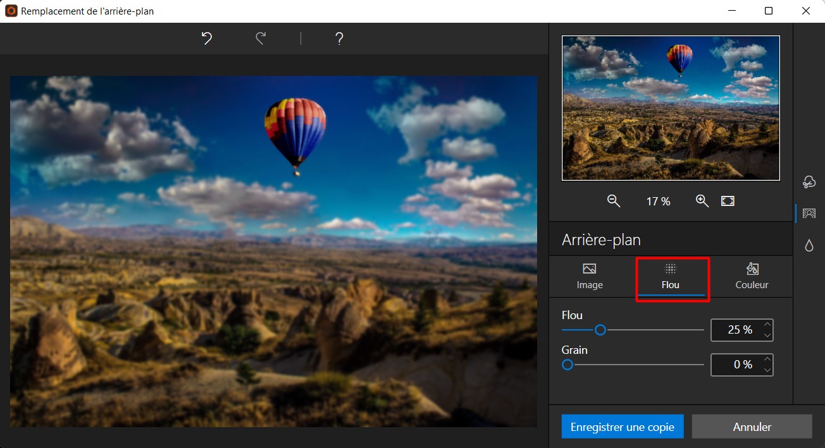The height and width of the screenshot is (448, 825).
Task: Select the droplet sidebar icon
Action: [x=809, y=246]
